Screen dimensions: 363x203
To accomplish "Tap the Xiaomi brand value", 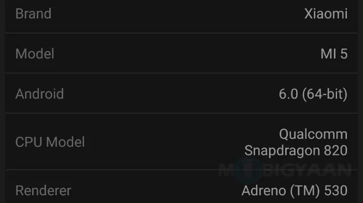I will pyautogui.click(x=326, y=13).
